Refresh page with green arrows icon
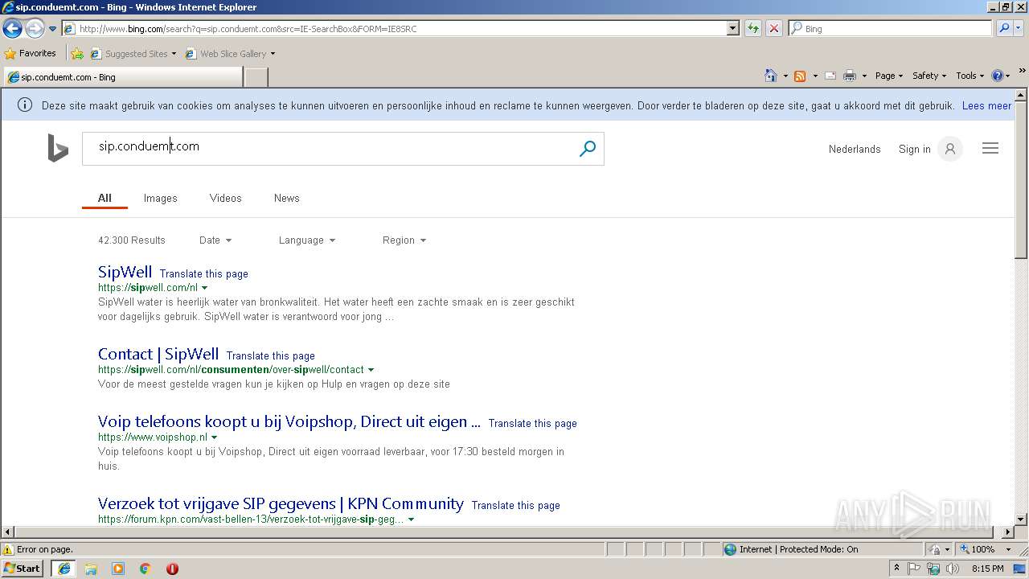Screen dimensions: 1029x579 753,28
